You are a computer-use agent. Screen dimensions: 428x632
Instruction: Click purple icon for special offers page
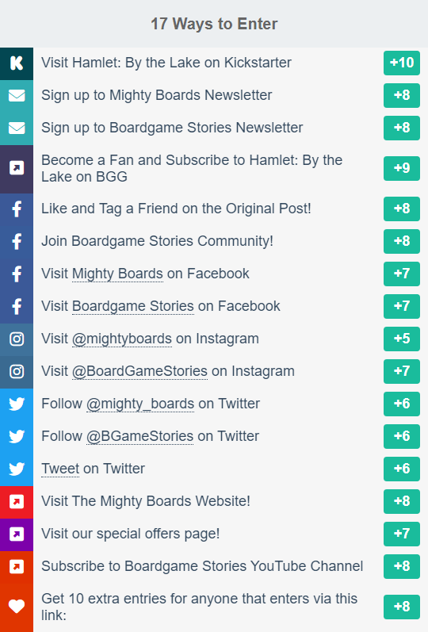[17, 534]
